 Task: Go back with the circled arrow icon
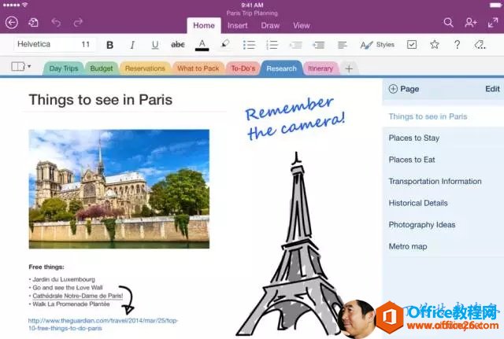[12, 23]
